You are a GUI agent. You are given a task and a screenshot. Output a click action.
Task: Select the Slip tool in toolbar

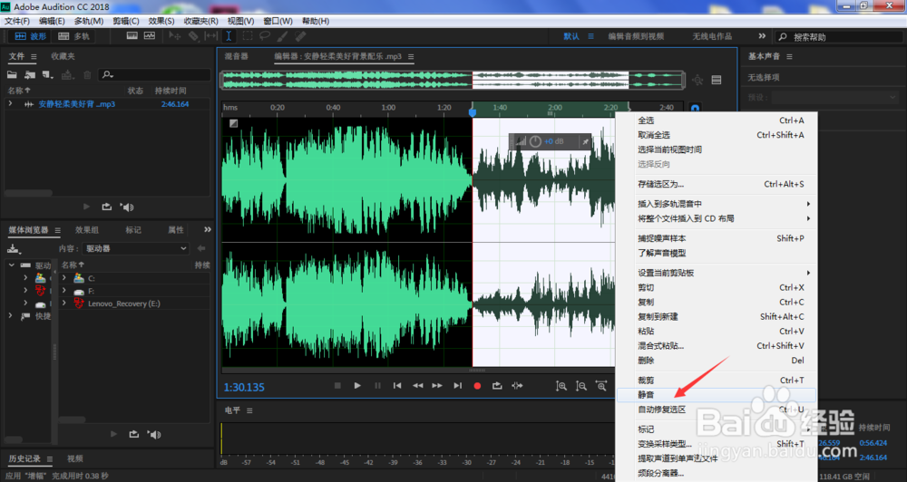click(211, 36)
